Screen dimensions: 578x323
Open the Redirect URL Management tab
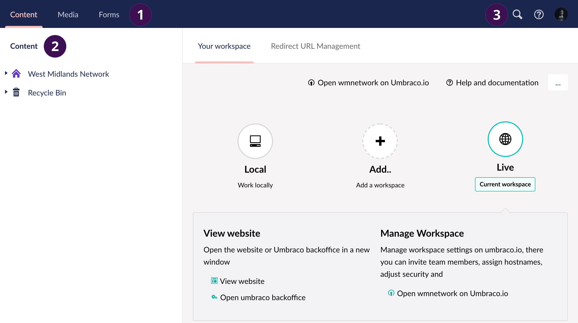[x=315, y=46]
